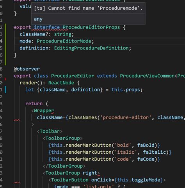
Task: Click the ReactNode return type
Action: (61, 83)
